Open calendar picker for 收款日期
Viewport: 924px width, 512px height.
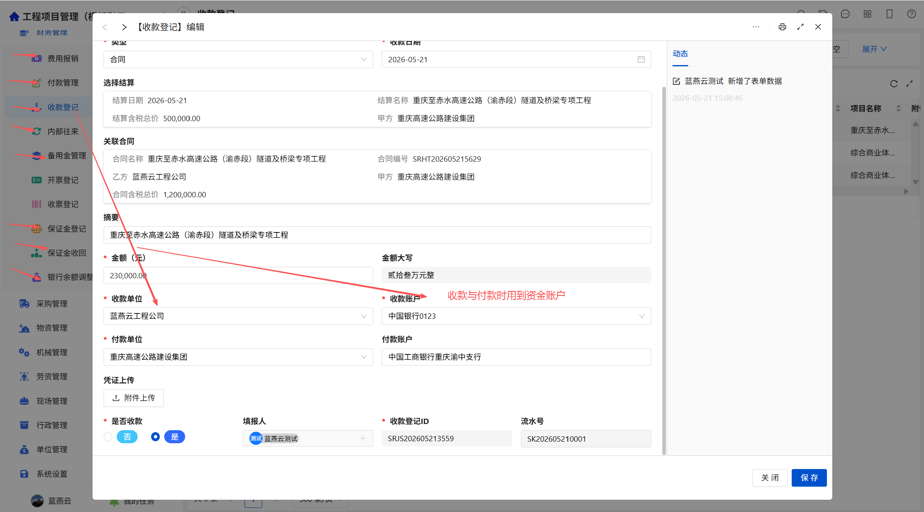[x=641, y=59]
